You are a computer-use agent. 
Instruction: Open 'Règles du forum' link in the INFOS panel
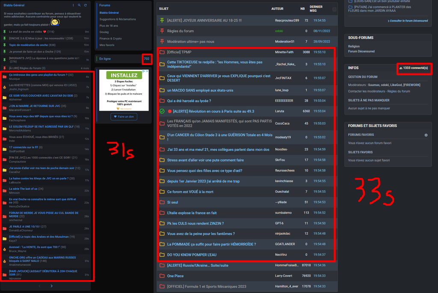(x=399, y=91)
